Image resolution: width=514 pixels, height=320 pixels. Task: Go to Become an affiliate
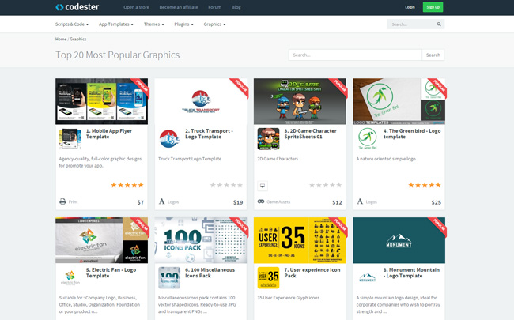pyautogui.click(x=179, y=7)
